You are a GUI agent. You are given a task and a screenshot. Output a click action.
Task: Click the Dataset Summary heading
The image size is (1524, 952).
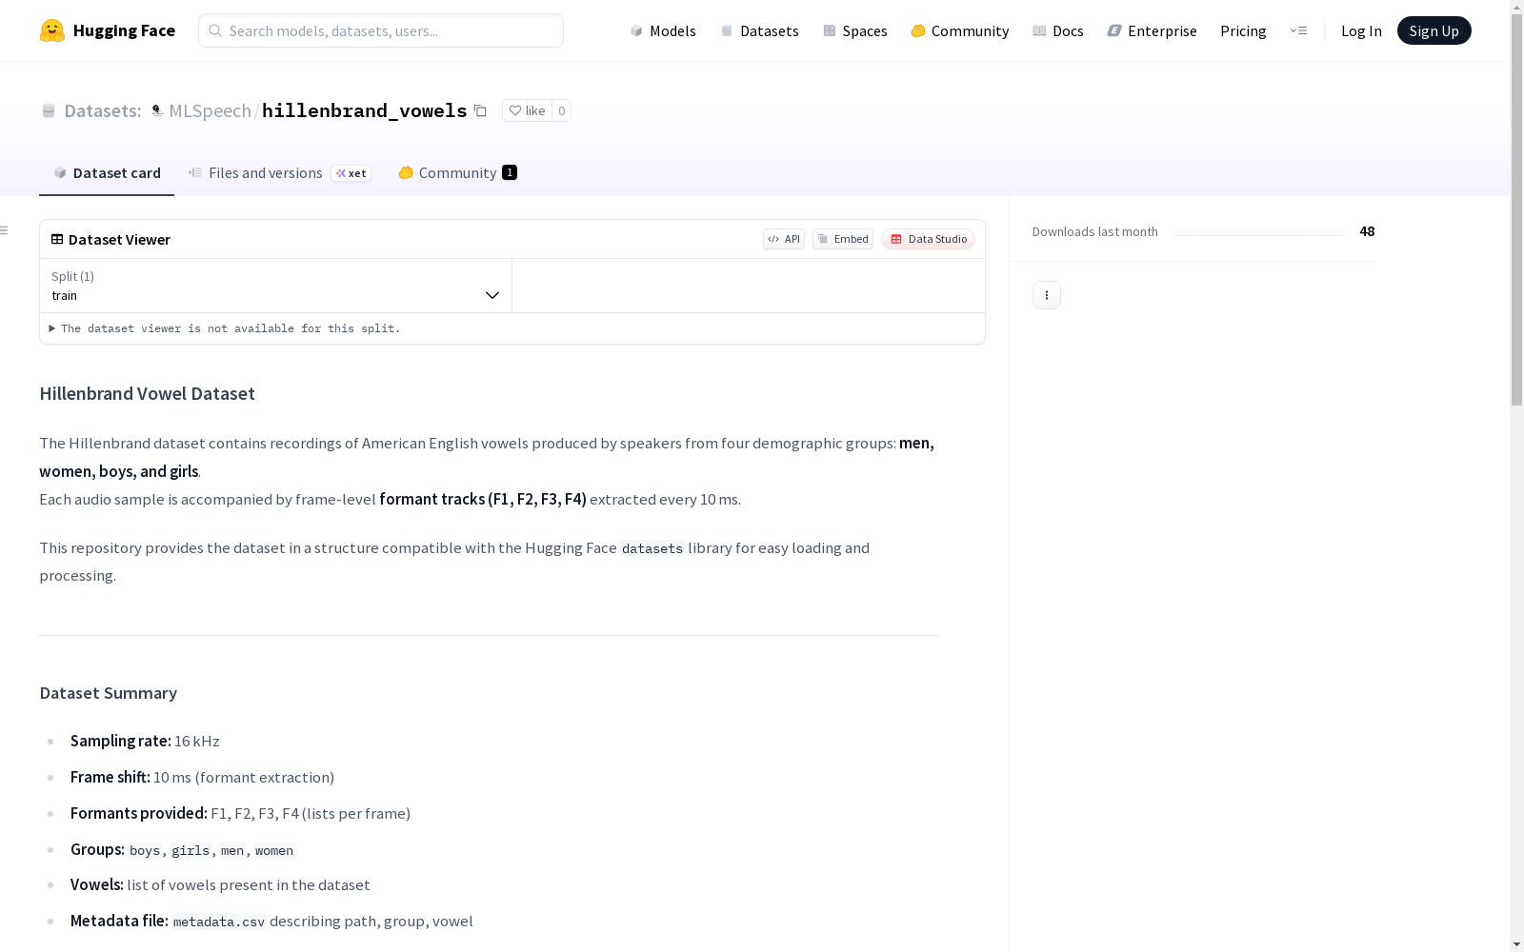click(108, 693)
